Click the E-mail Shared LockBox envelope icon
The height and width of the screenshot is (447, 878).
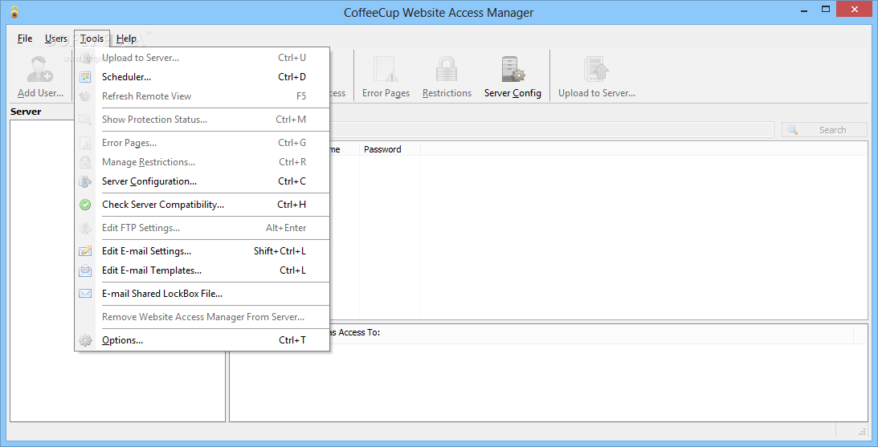pos(85,294)
